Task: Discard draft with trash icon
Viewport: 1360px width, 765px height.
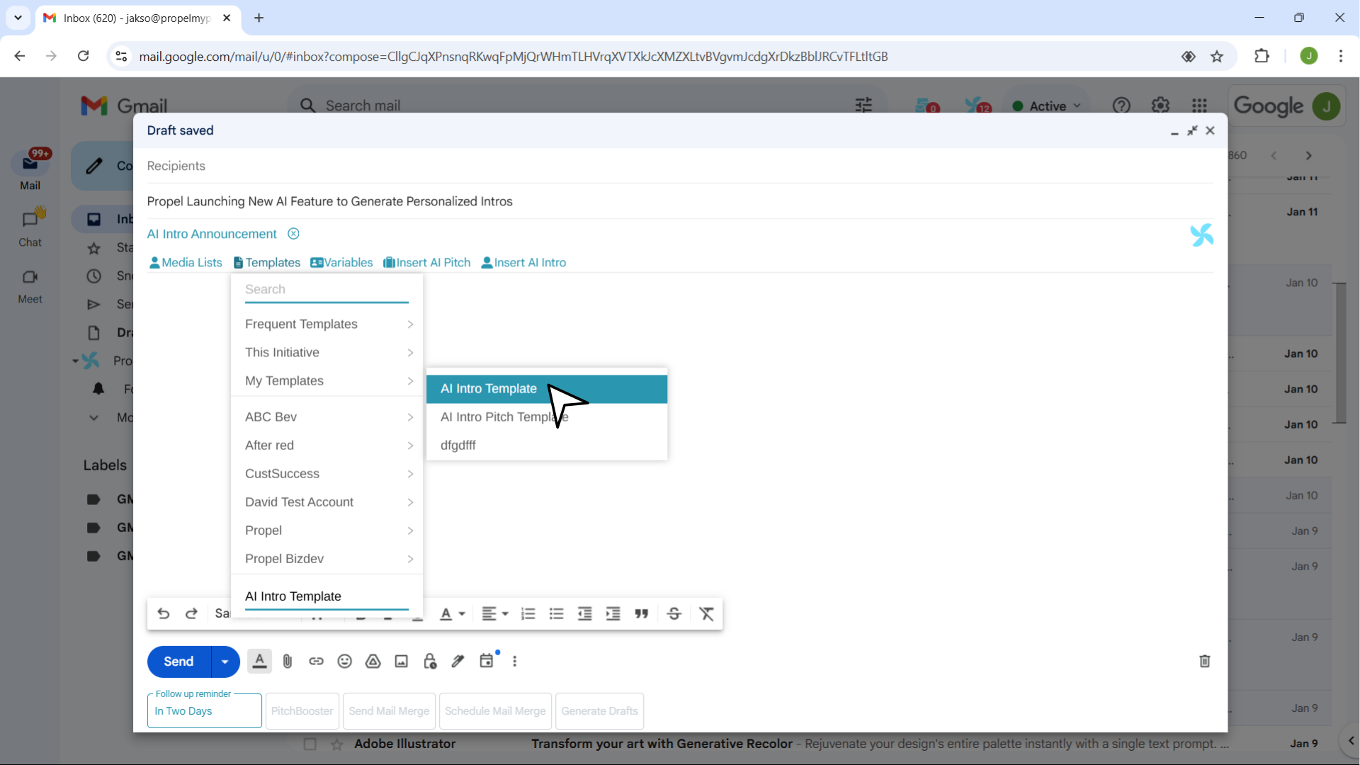Action: coord(1205,661)
